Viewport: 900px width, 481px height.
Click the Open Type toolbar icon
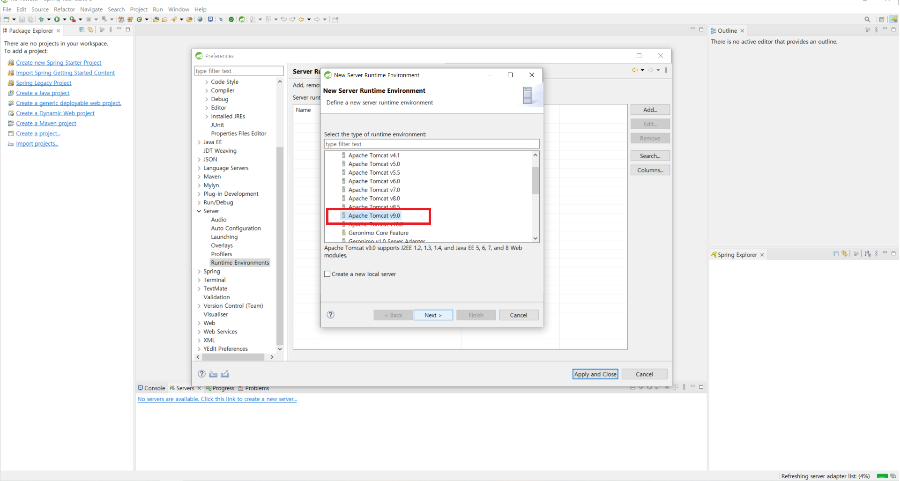156,19
